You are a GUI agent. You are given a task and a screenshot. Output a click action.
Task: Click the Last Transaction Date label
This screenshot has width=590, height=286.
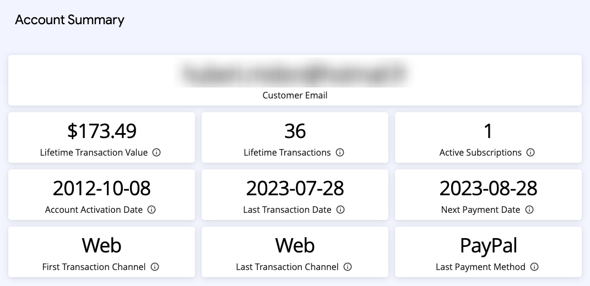(287, 210)
